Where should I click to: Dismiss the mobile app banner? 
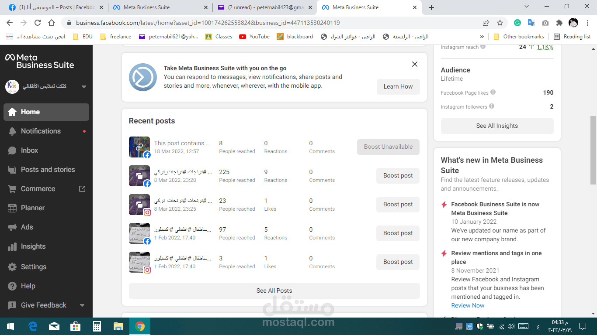point(415,64)
